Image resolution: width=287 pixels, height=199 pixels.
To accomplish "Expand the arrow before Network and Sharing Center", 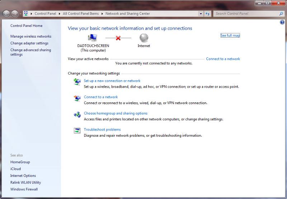I will [x=102, y=14].
